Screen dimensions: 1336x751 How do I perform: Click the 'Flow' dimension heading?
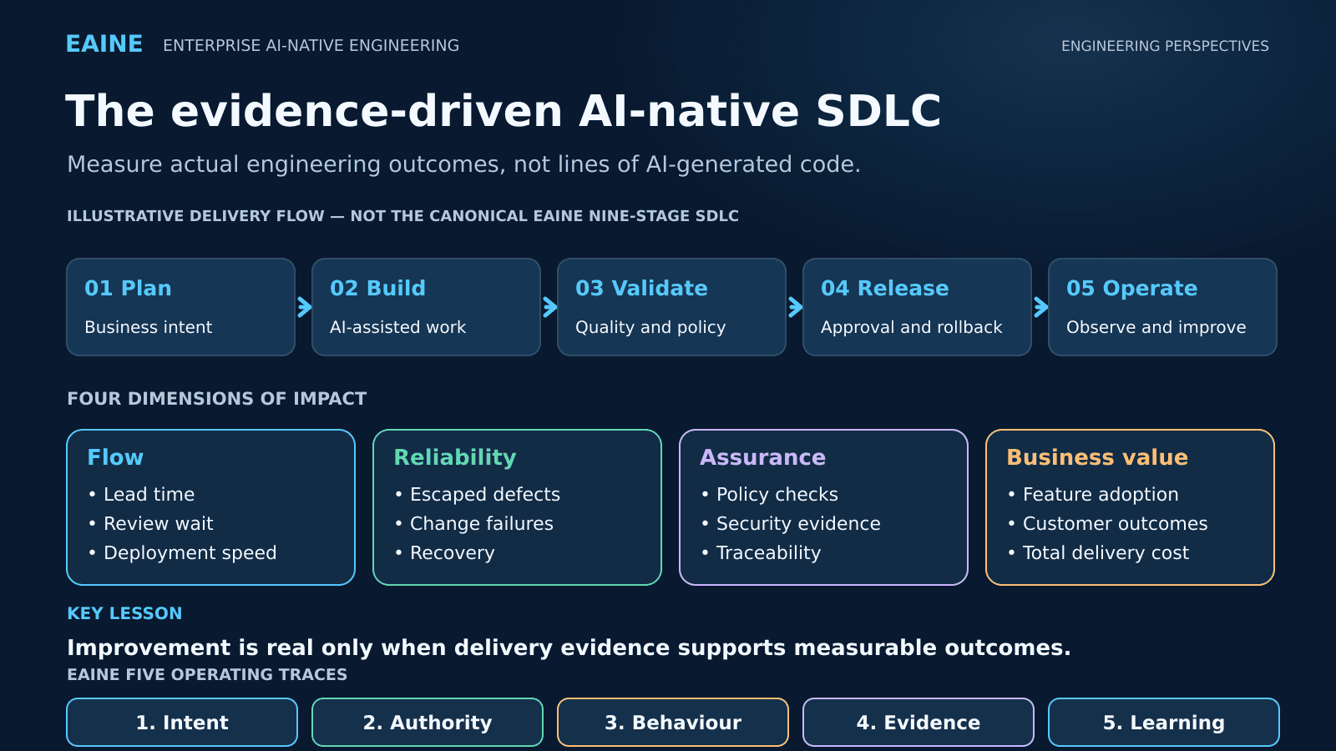point(115,457)
